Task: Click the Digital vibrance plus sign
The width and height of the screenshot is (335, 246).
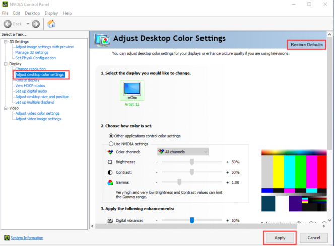Action: coord(227,221)
